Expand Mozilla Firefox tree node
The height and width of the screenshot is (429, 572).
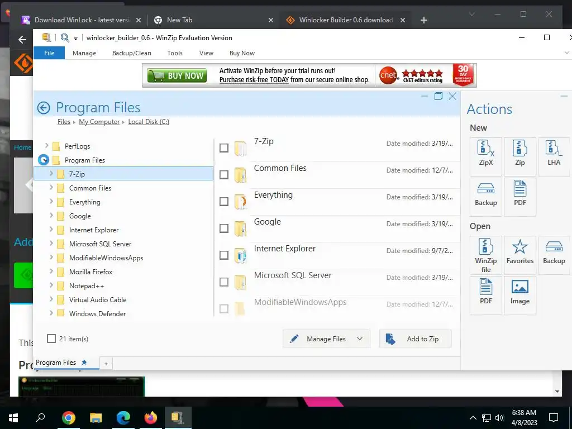point(51,271)
